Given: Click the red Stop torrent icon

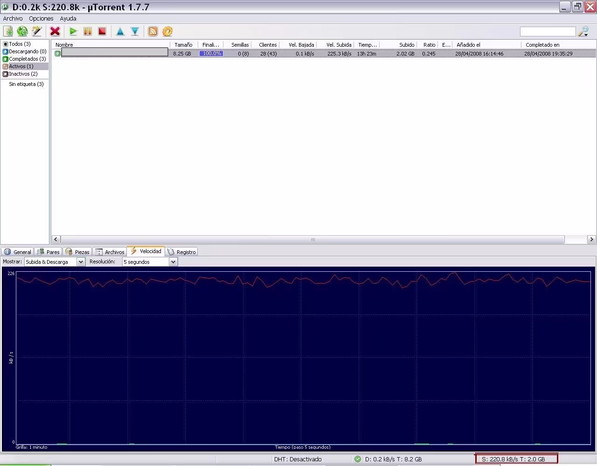Looking at the screenshot, I should (102, 31).
